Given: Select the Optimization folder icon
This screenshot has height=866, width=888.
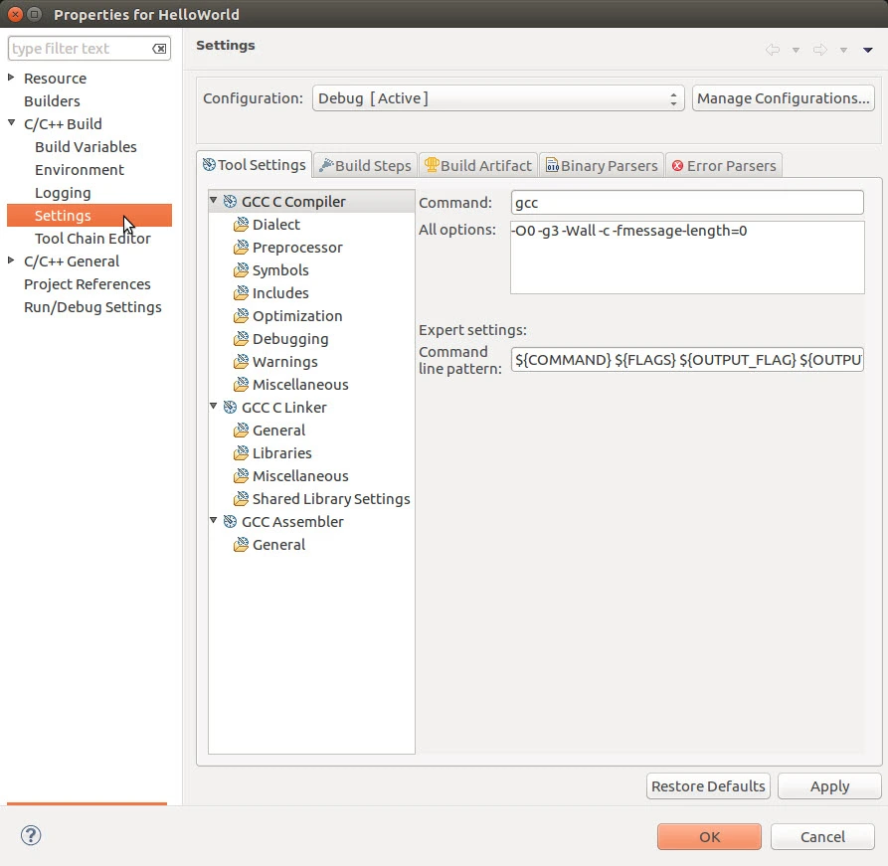Looking at the screenshot, I should [241, 316].
